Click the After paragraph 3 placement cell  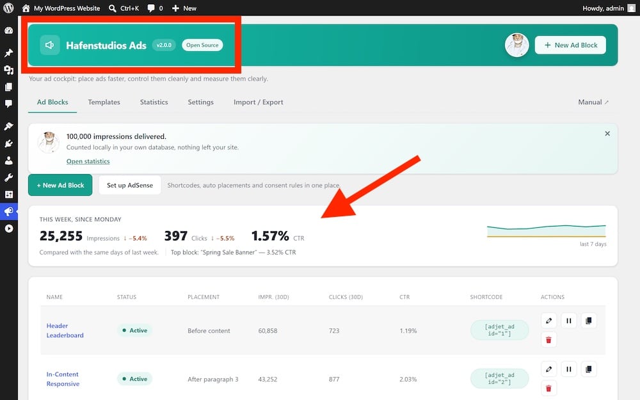(213, 379)
